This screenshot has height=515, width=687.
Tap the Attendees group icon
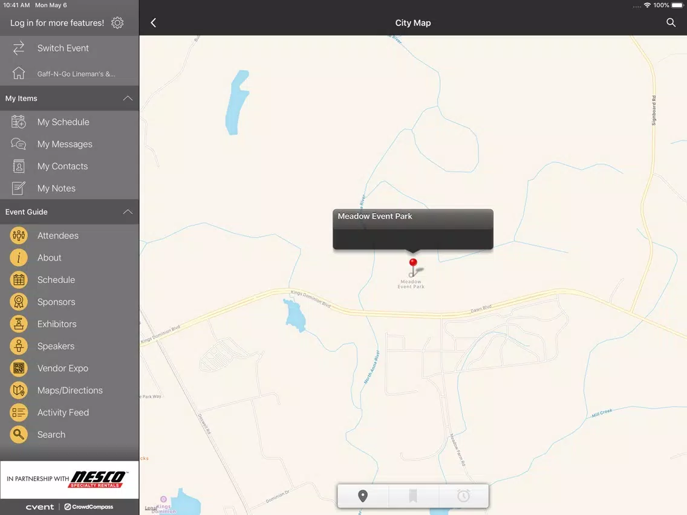click(x=18, y=236)
